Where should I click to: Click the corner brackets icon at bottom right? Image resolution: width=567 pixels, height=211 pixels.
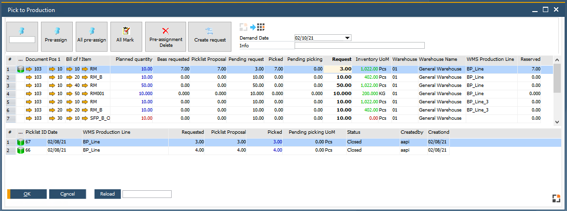(556, 198)
